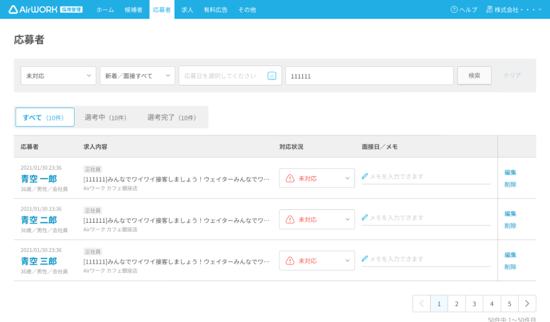Open the 未対応 status filter dropdown
This screenshot has width=550, height=322.
point(58,75)
